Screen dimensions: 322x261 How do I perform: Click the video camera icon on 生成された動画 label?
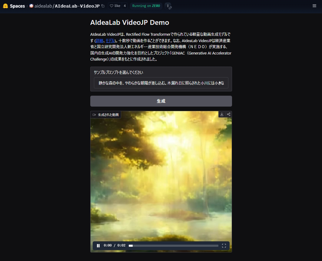click(x=94, y=114)
